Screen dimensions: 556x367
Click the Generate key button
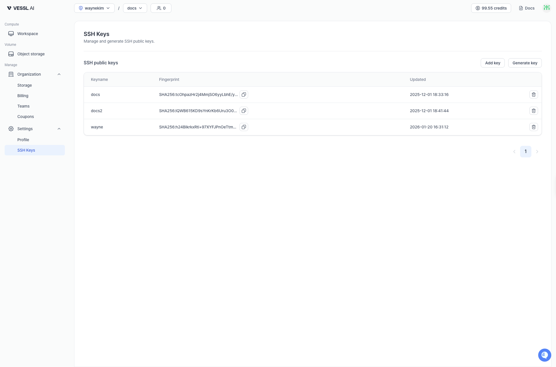(525, 63)
